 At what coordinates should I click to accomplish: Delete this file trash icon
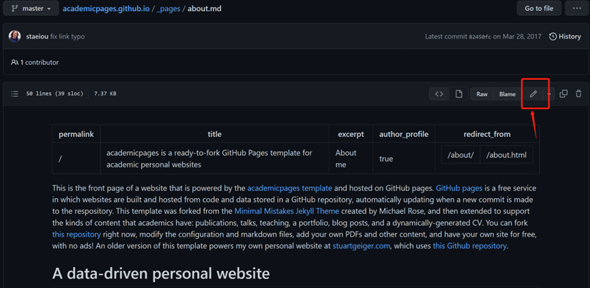pos(578,94)
